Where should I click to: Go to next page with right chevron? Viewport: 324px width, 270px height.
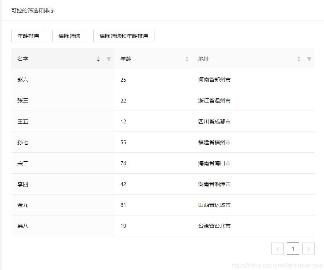[x=309, y=249]
